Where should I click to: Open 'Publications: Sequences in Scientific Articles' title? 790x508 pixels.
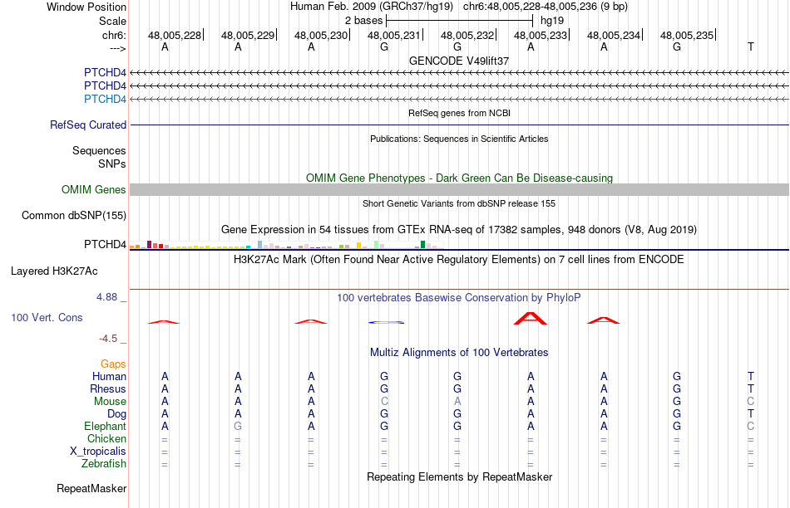(459, 139)
